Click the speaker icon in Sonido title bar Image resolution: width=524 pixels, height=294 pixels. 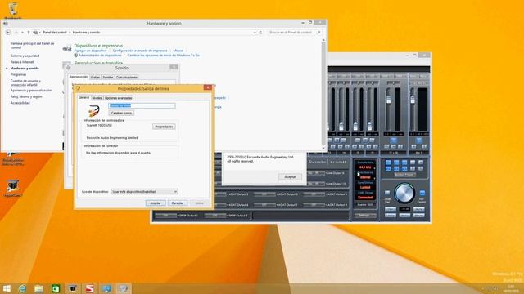[69, 68]
